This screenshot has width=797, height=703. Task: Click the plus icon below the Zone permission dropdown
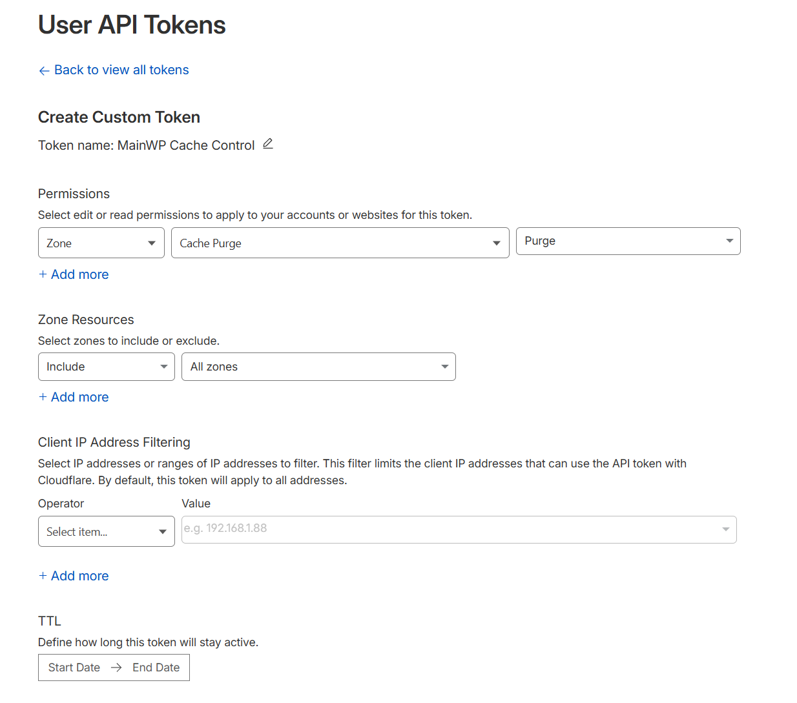coord(43,274)
